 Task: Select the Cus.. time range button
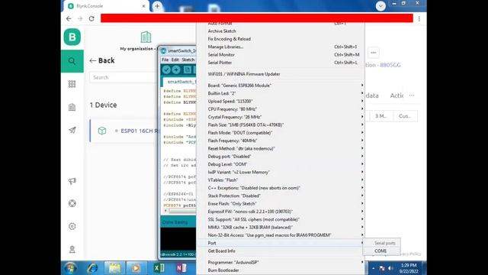[405, 116]
